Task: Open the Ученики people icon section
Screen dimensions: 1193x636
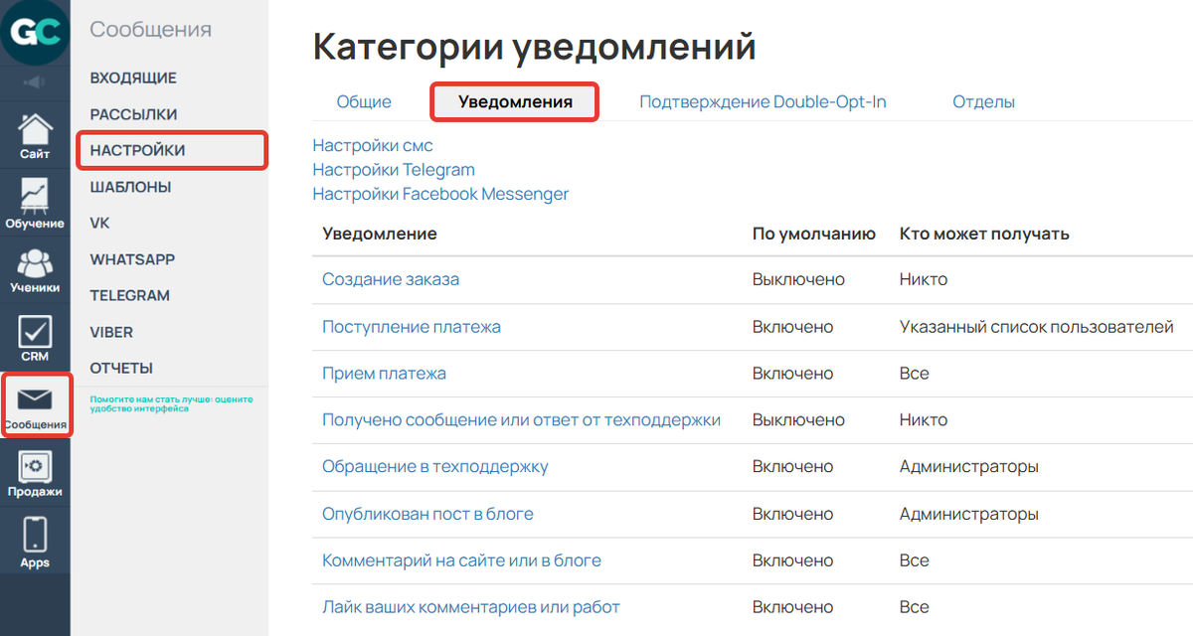Action: click(35, 270)
